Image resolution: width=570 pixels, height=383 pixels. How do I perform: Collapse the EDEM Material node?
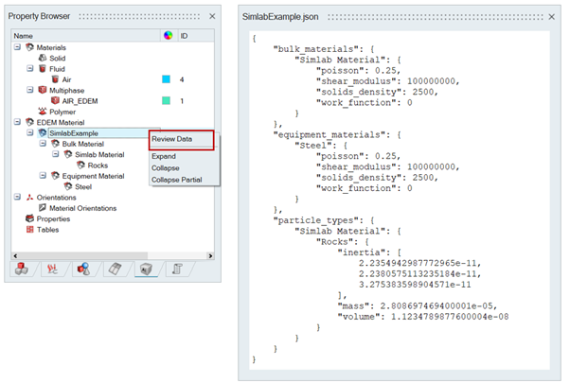tap(17, 122)
